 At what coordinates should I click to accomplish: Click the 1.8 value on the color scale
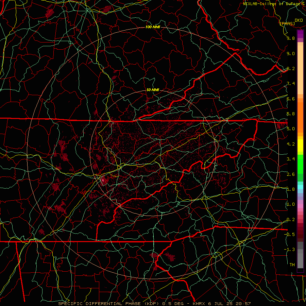click(291, 189)
